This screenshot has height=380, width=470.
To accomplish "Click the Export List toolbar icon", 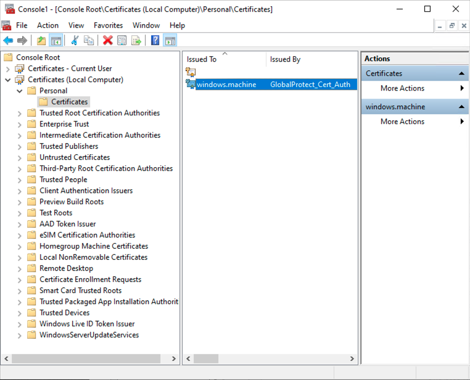I will pyautogui.click(x=136, y=41).
